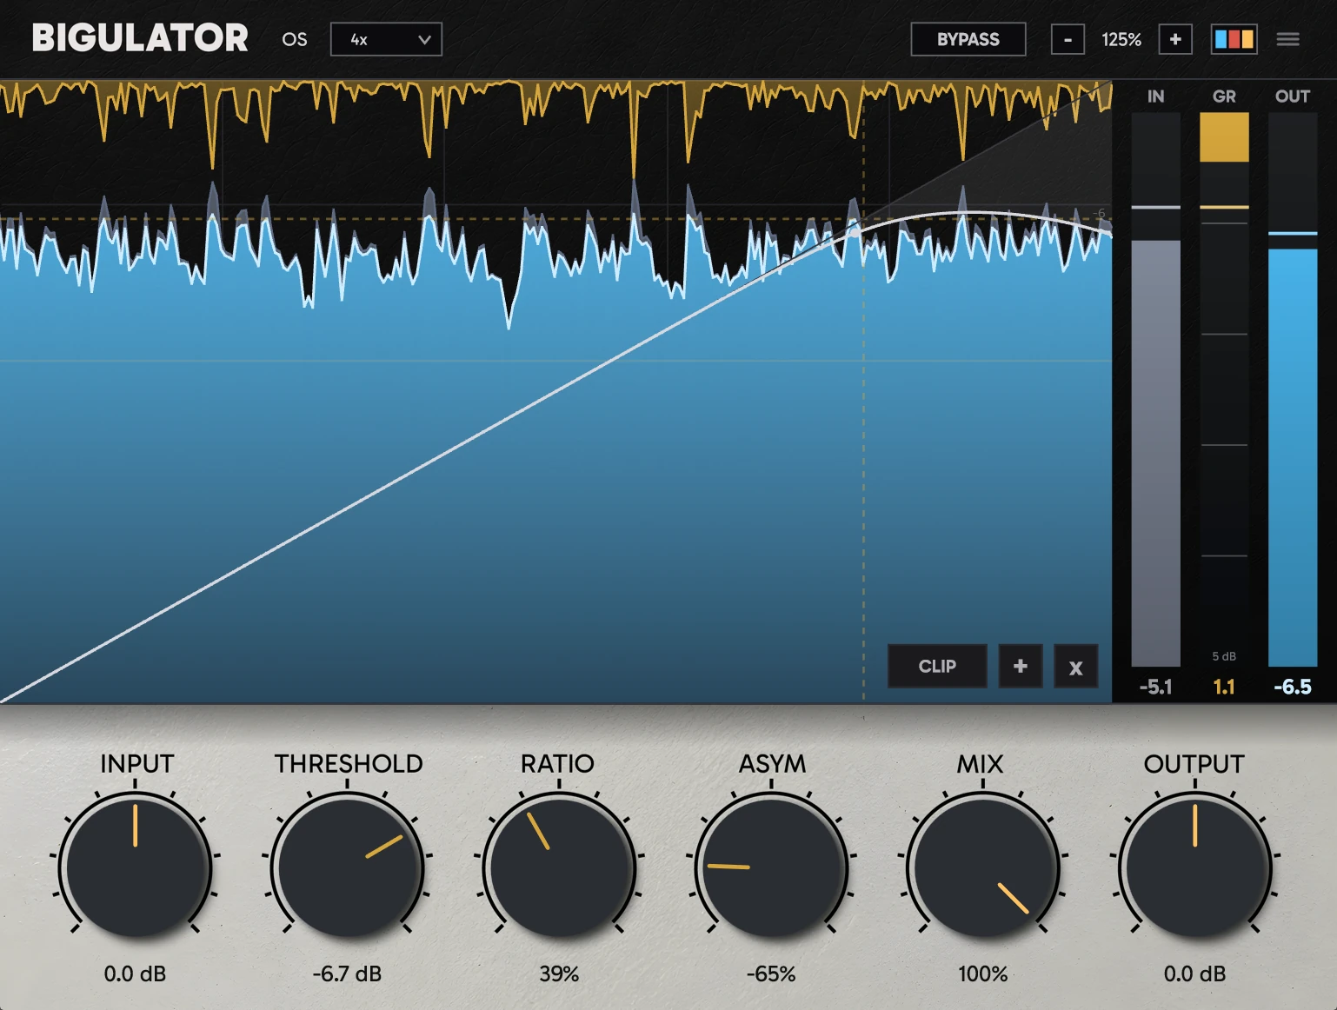Add a curve with the plus button
Viewport: 1337px width, 1010px height.
[1021, 666]
